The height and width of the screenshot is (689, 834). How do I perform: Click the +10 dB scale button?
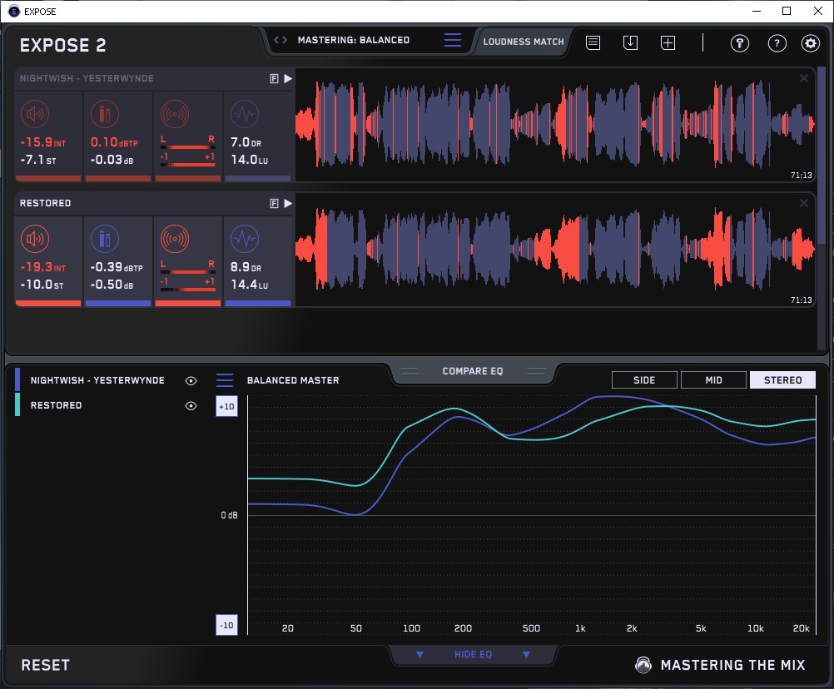click(x=226, y=406)
